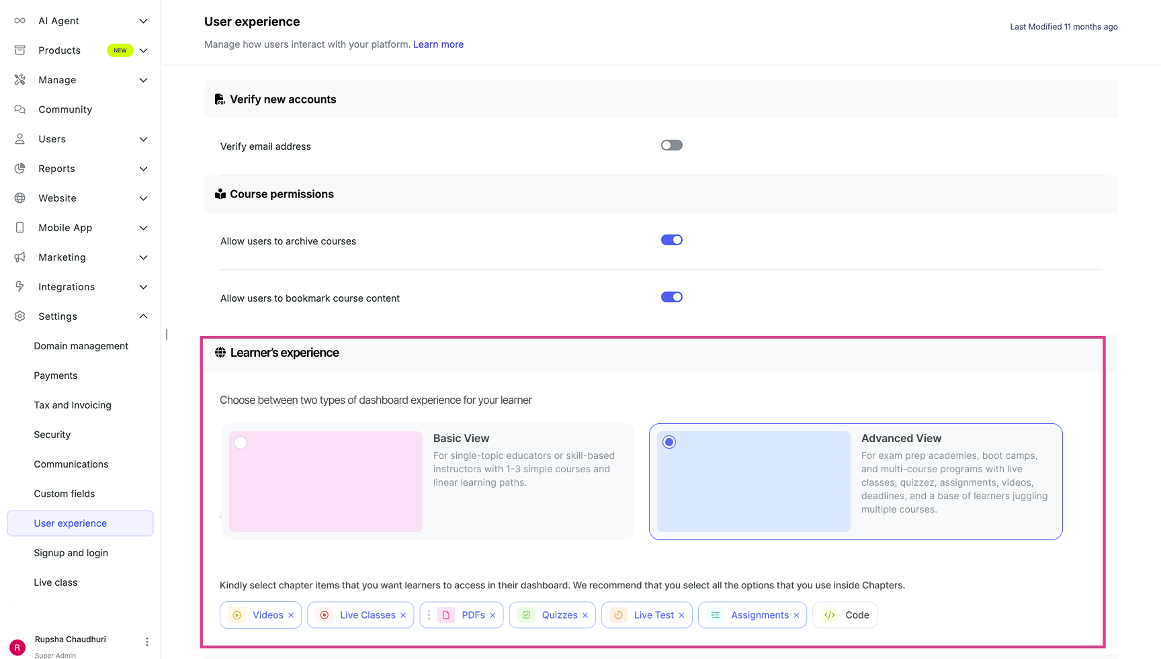Open Domain management settings page
The width and height of the screenshot is (1161, 659).
tap(81, 346)
